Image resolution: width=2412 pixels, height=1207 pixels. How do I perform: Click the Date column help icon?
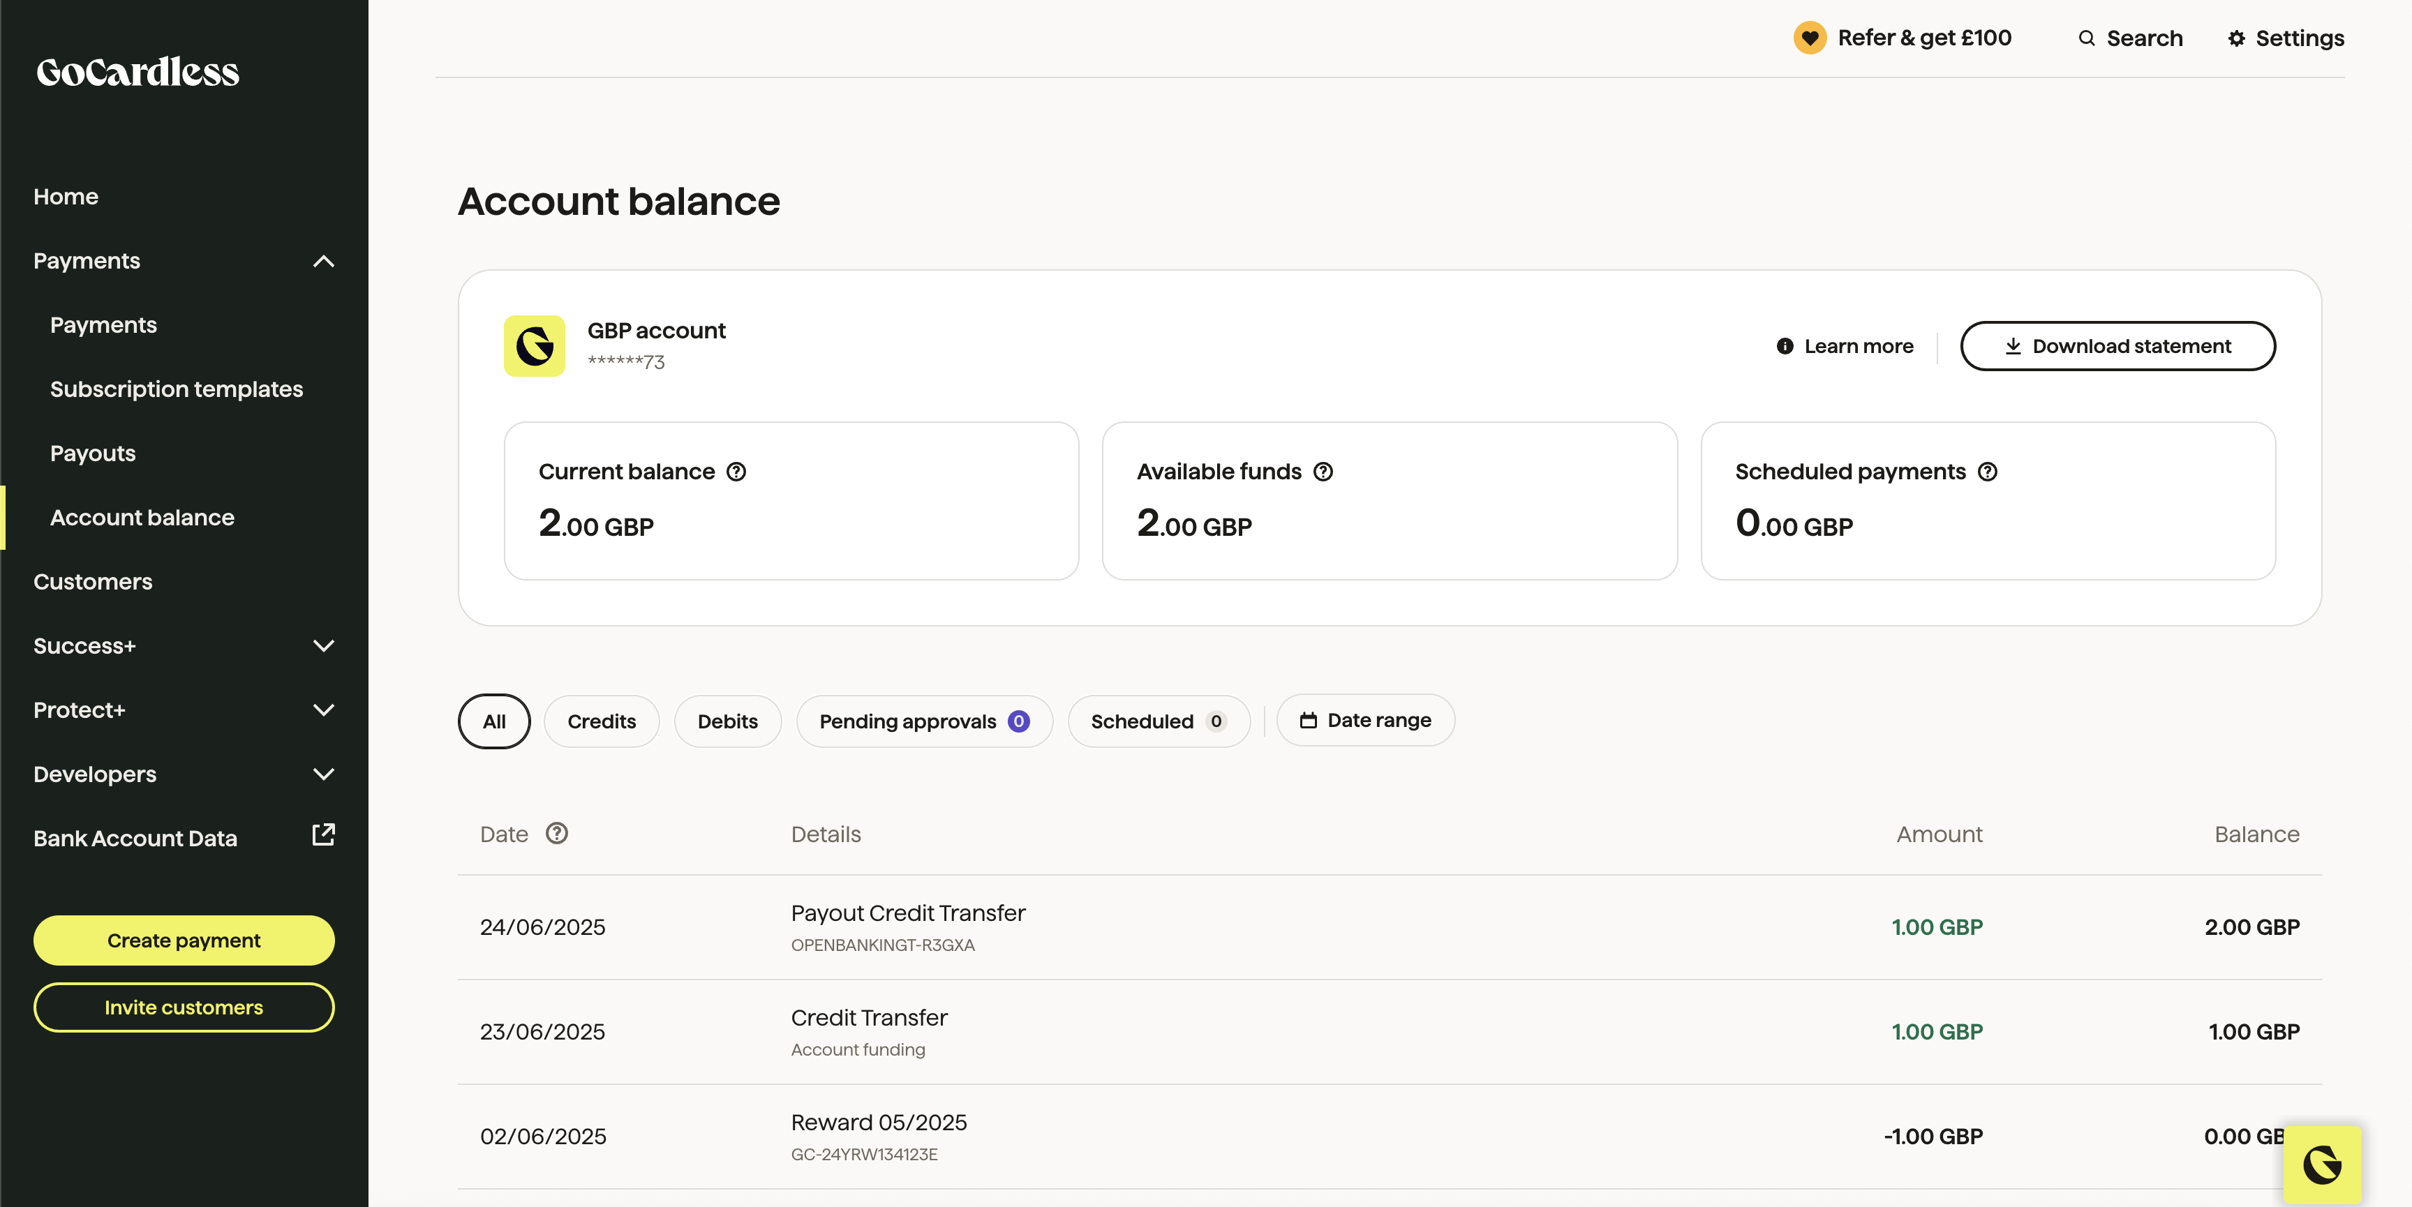pos(557,833)
